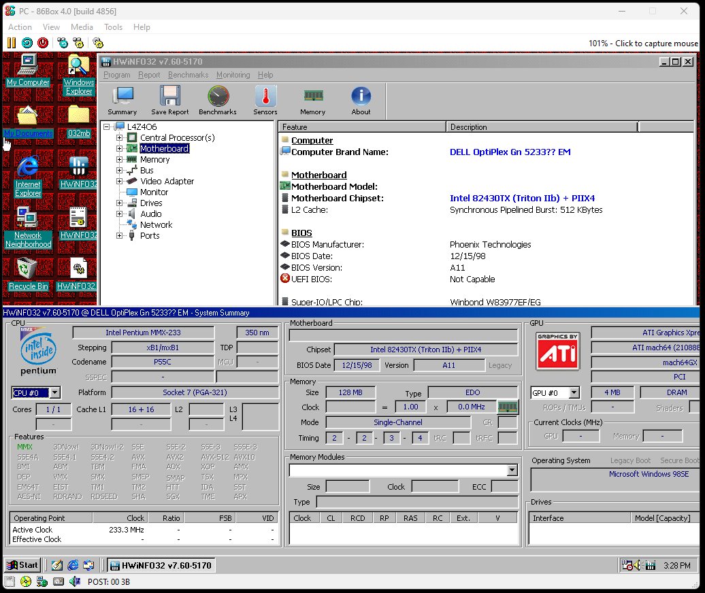The image size is (705, 593).
Task: Click Show Desktop quick launch icon
Action: [x=56, y=565]
